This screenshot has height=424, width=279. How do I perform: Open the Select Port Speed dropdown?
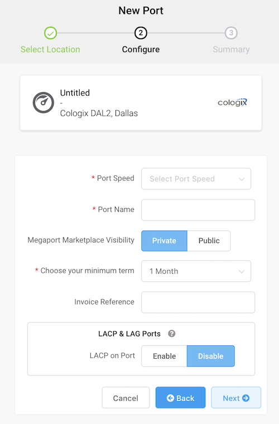point(196,179)
